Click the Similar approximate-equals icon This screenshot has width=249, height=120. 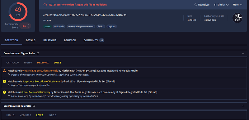coord(215,5)
